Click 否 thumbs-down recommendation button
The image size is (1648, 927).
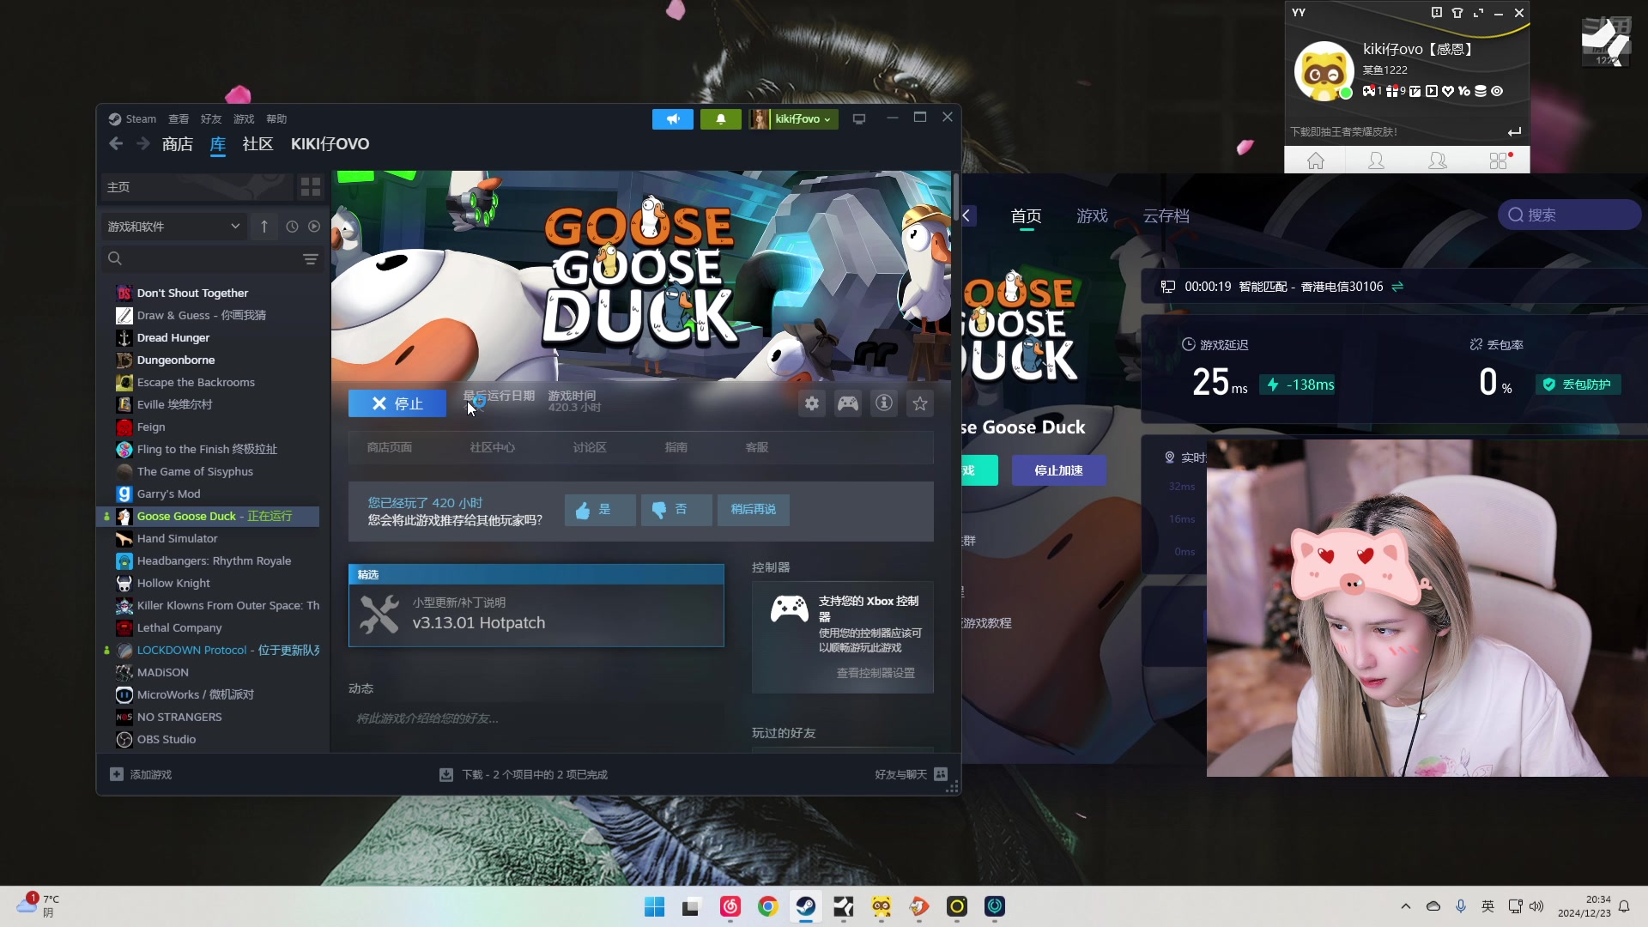tap(676, 510)
